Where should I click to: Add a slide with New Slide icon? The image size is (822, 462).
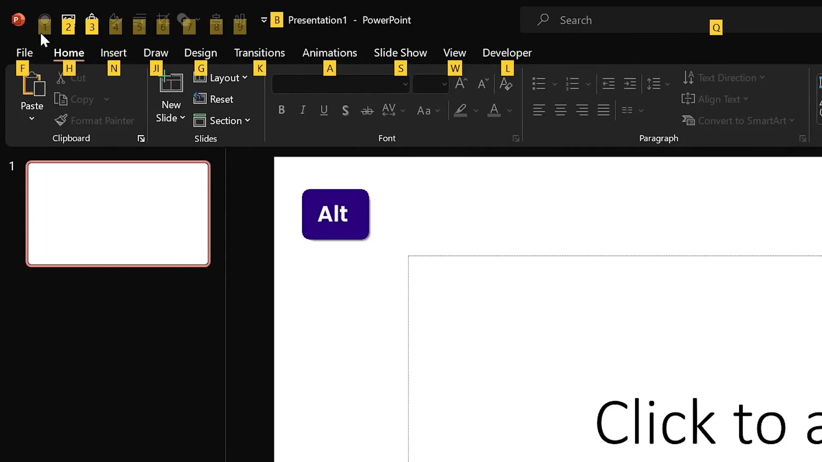click(171, 83)
